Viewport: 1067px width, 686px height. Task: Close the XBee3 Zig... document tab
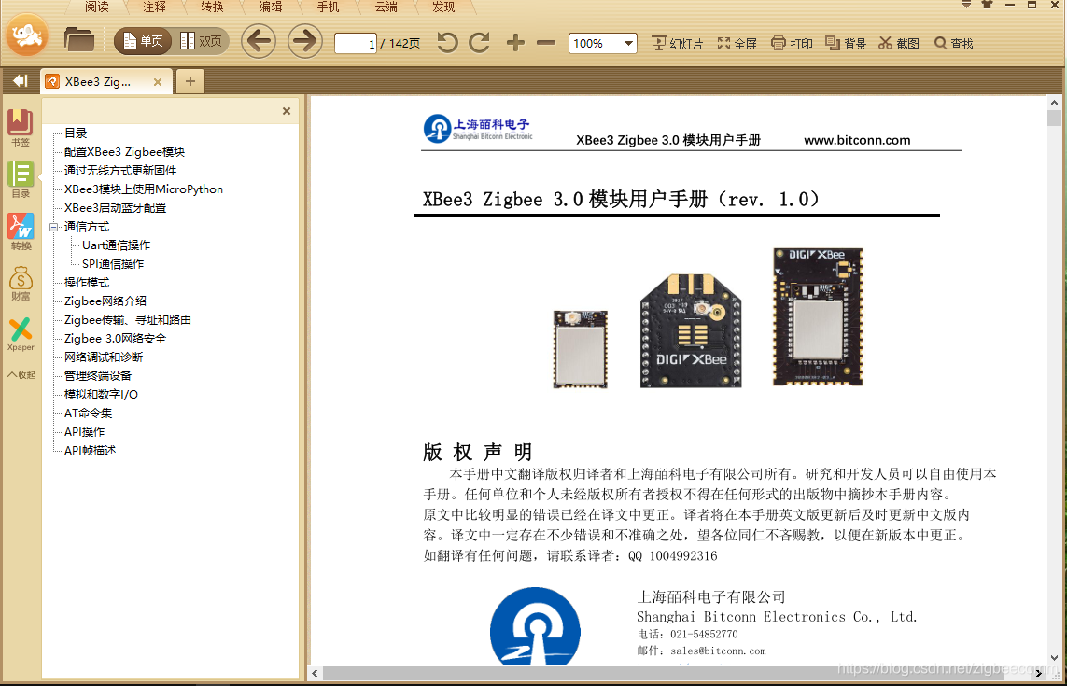(x=157, y=82)
